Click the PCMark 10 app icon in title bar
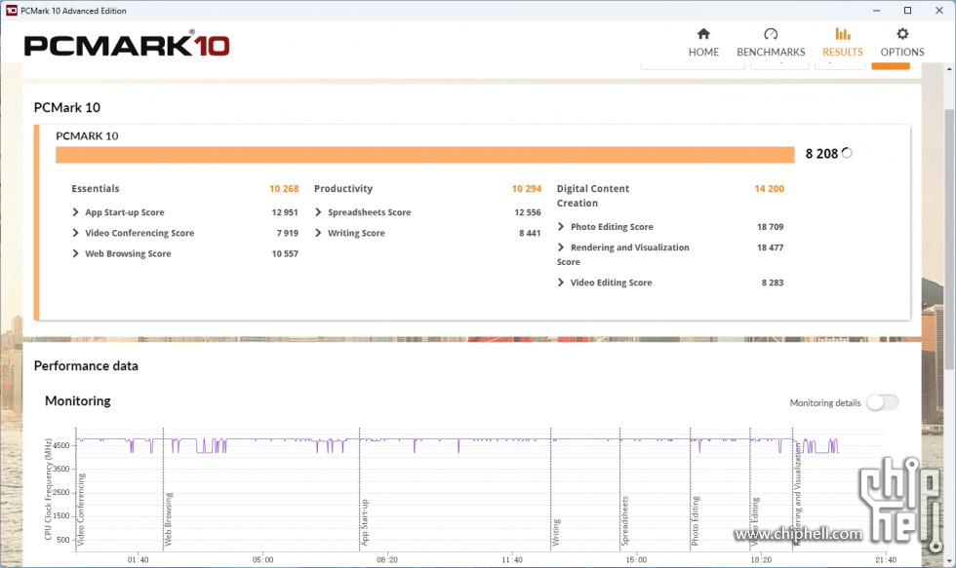This screenshot has height=568, width=956. pyautogui.click(x=11, y=11)
